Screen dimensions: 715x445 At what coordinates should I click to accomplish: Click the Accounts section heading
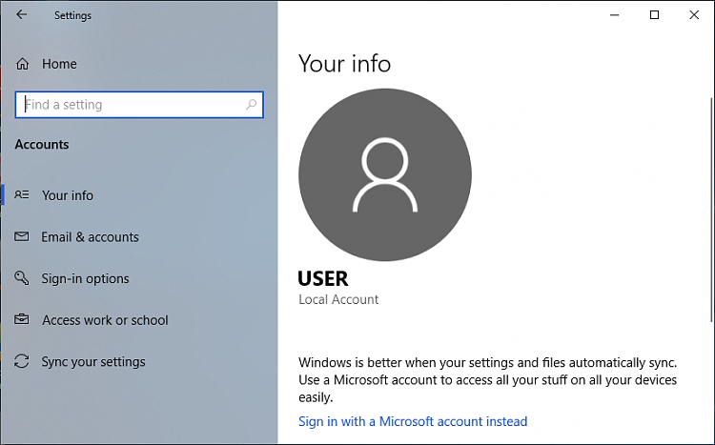[42, 145]
